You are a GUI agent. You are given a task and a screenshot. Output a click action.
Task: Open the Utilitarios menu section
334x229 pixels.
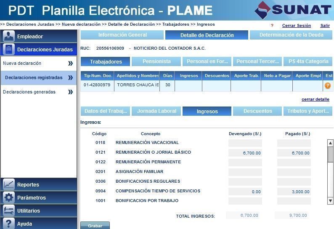(x=39, y=210)
